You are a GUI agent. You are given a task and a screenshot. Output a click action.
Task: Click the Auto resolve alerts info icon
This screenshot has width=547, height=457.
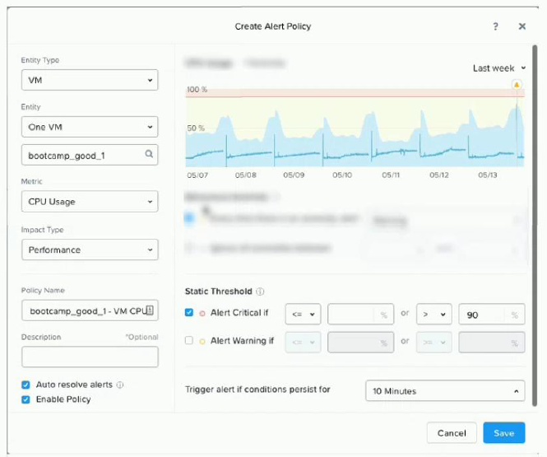click(120, 385)
